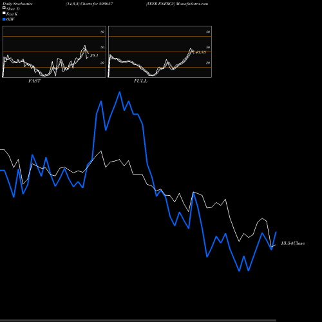This screenshot has width=322, height=322.
Task: Click the 80 axis label in FAST chart
Action: coord(102,32)
